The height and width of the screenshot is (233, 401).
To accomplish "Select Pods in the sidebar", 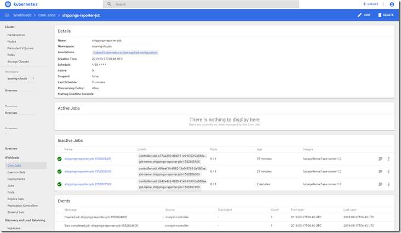I will (11, 192).
